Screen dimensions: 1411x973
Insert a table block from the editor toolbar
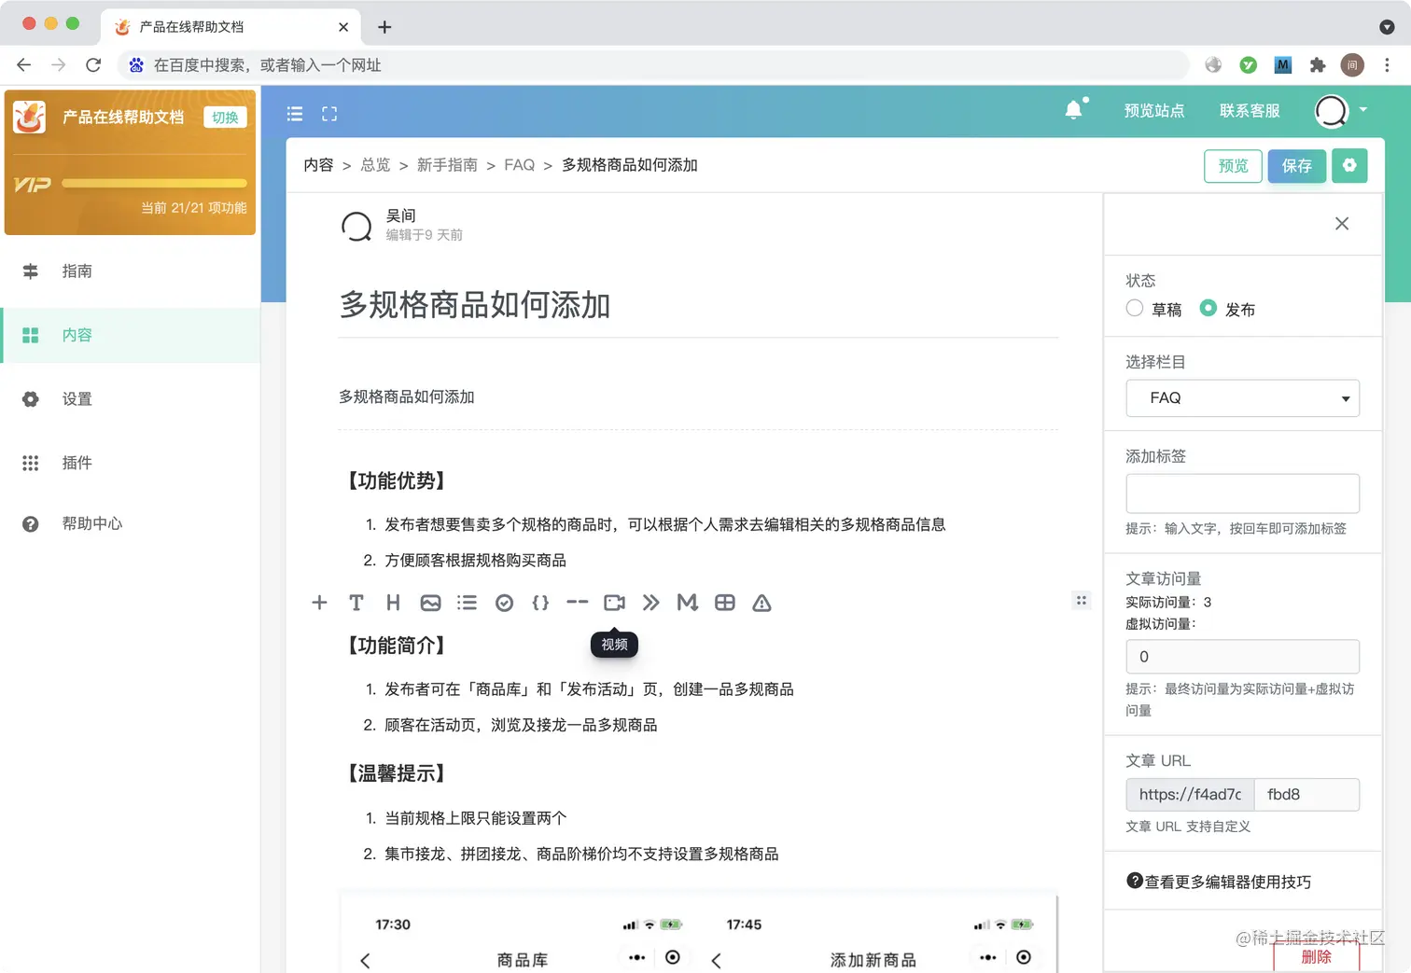coord(725,603)
